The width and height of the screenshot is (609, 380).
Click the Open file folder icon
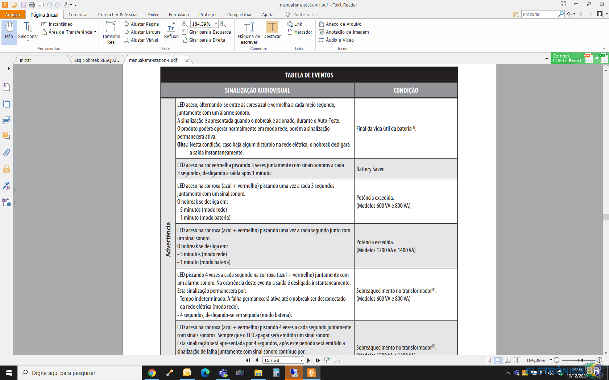click(x=14, y=5)
